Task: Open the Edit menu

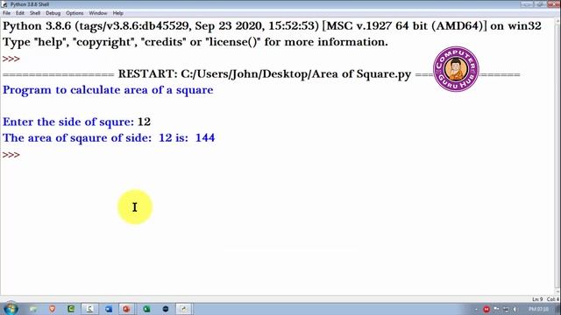Action: [20, 13]
